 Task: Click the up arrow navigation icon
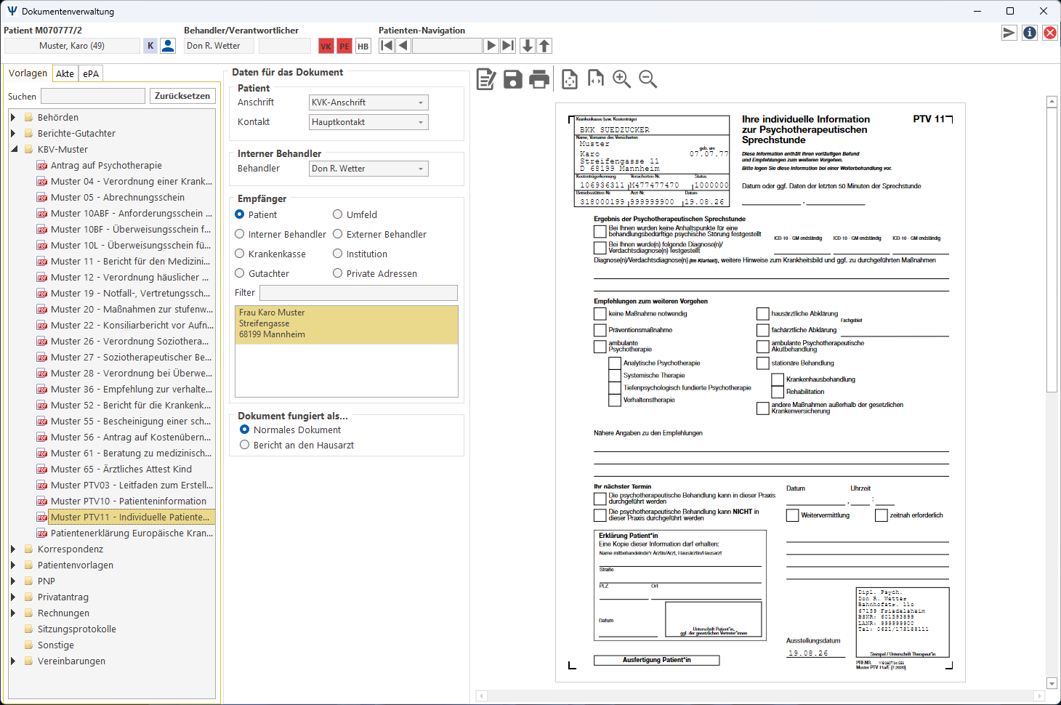(544, 46)
